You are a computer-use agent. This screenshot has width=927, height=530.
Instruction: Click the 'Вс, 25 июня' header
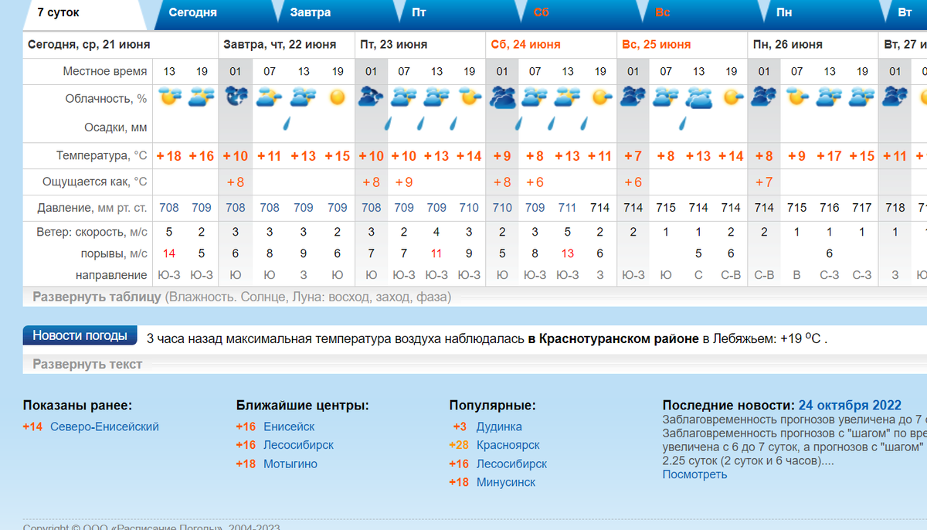coord(657,44)
